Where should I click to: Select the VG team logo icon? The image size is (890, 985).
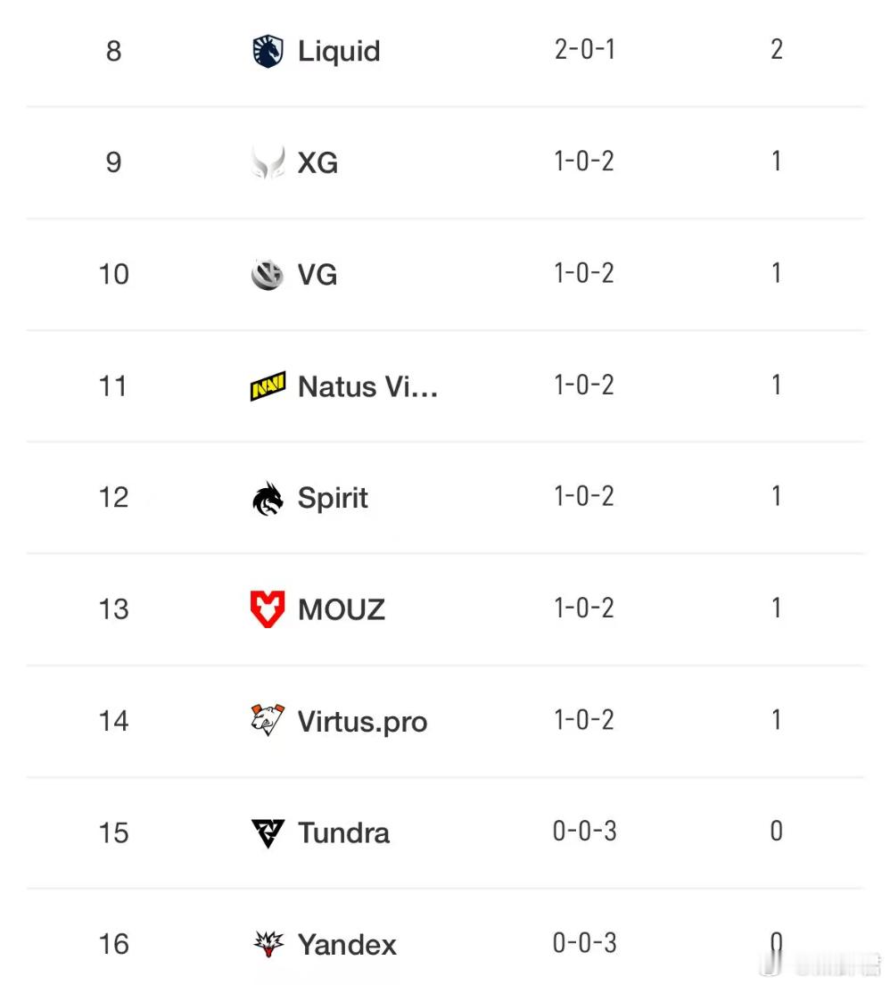tap(268, 275)
